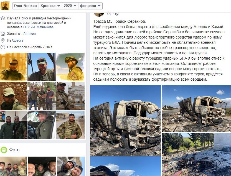The height and width of the screenshot is (176, 231).
Task: Open the ОГУ им. Мечникова link
Action: tap(38, 27)
